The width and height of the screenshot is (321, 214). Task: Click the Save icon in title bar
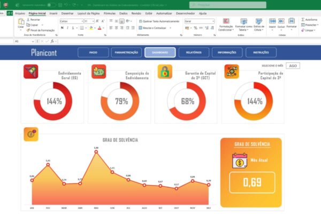(60, 5)
